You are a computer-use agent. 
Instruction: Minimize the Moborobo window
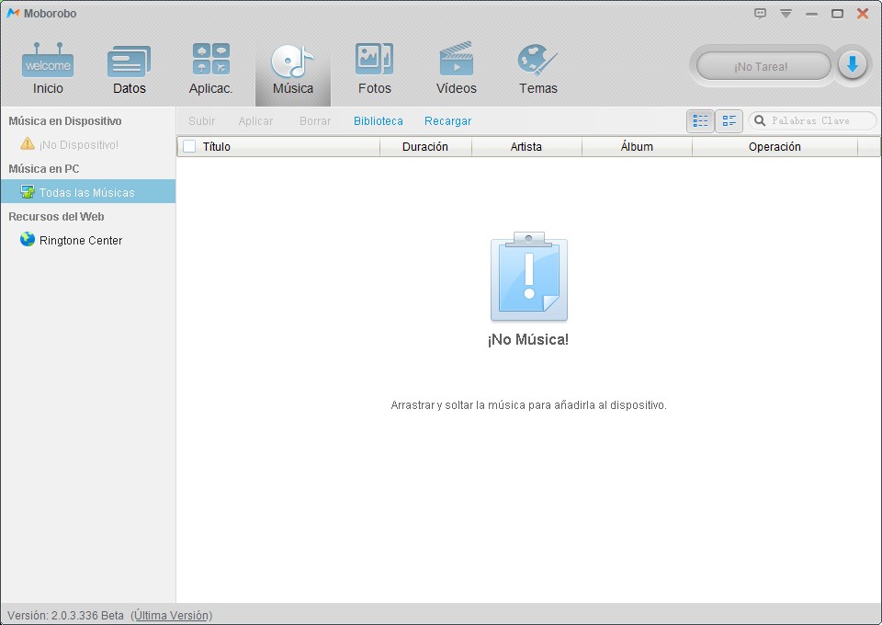click(x=811, y=14)
